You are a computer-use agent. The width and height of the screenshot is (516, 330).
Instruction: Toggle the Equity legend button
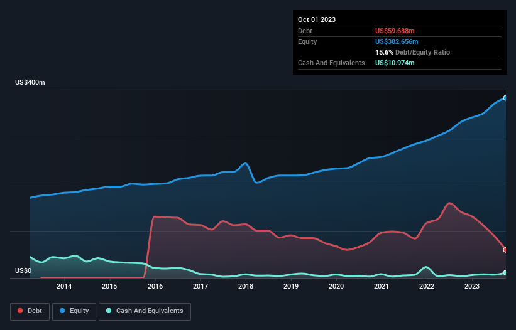[x=74, y=311]
